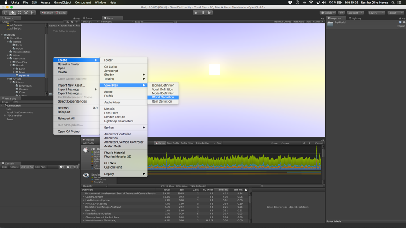Click the Step frame button
The height and width of the screenshot is (228, 406).
tap(210, 13)
